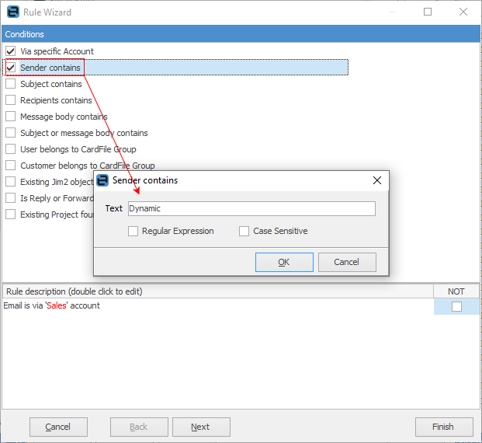Maximize the Rule Wizard window
The height and width of the screenshot is (443, 482).
pyautogui.click(x=428, y=12)
